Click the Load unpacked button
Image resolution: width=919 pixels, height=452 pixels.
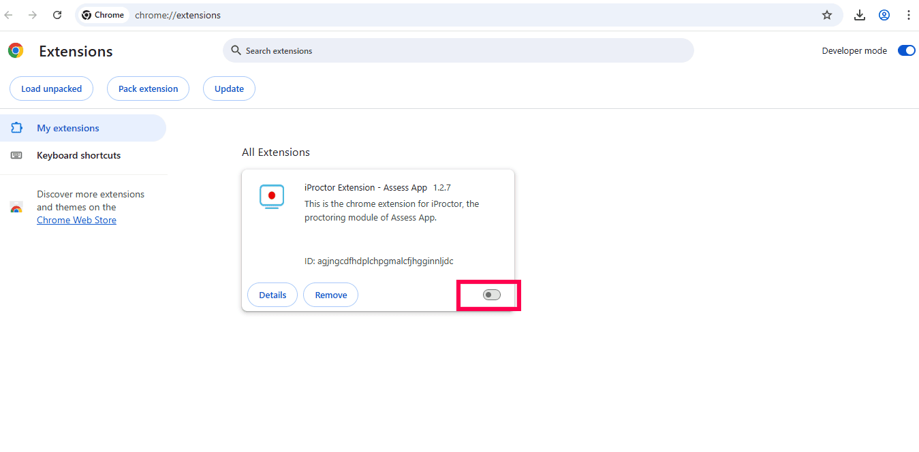click(51, 88)
